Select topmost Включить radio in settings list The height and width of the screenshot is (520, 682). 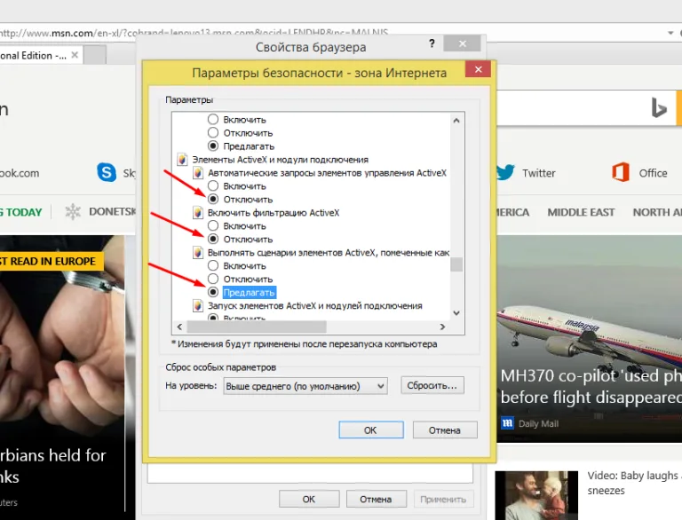coord(213,119)
